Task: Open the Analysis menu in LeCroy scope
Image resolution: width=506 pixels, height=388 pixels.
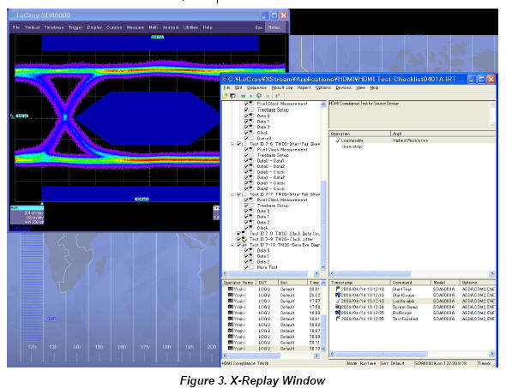Action: pyautogui.click(x=171, y=27)
